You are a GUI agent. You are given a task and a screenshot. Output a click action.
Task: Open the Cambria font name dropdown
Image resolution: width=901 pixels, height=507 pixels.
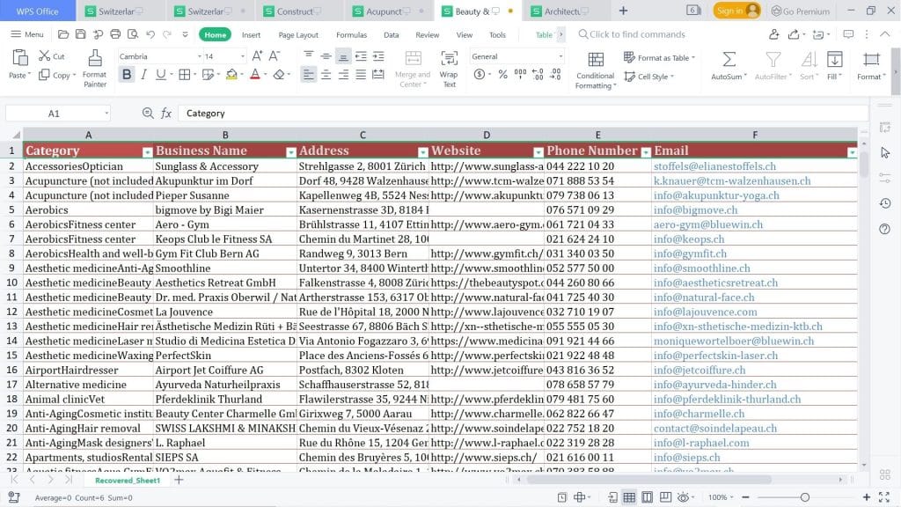(200, 56)
